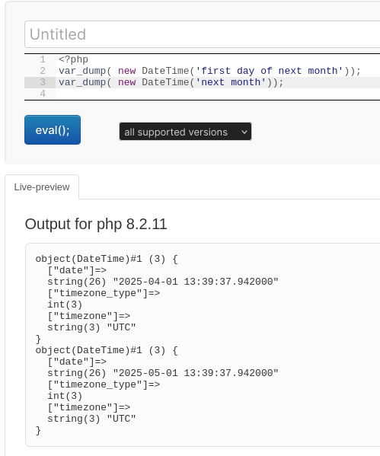The height and width of the screenshot is (456, 380).
Task: Place cursor on the empty fourth editor line
Action: click(x=218, y=94)
